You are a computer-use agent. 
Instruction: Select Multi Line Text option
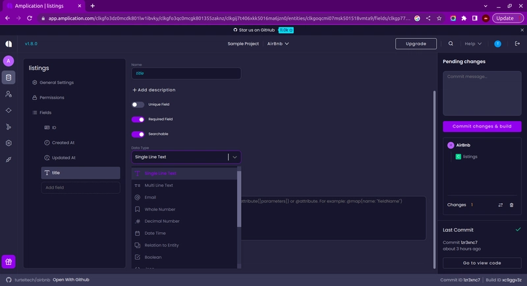184,185
